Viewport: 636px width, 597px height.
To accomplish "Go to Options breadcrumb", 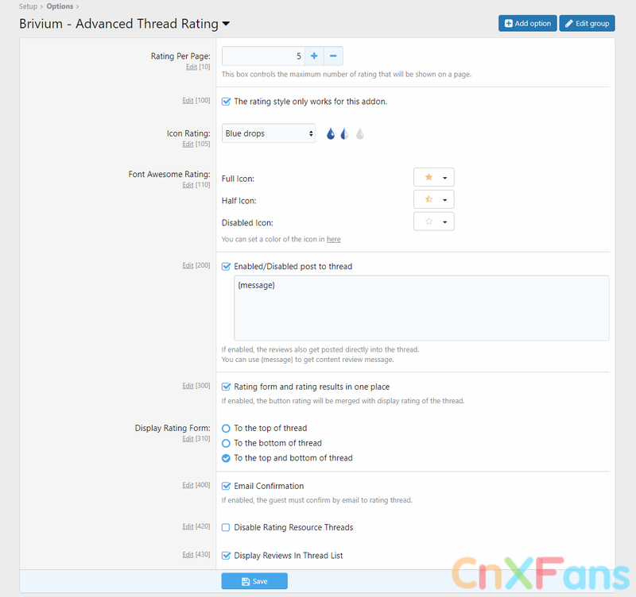I will point(60,6).
